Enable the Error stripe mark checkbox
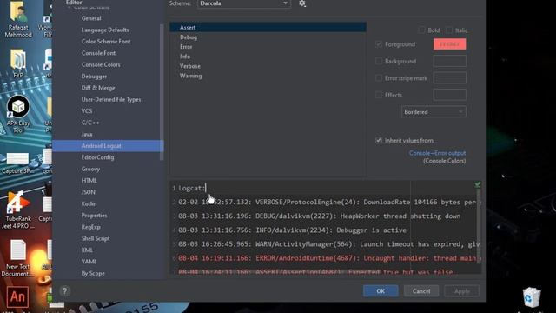The image size is (556, 313). (379, 78)
